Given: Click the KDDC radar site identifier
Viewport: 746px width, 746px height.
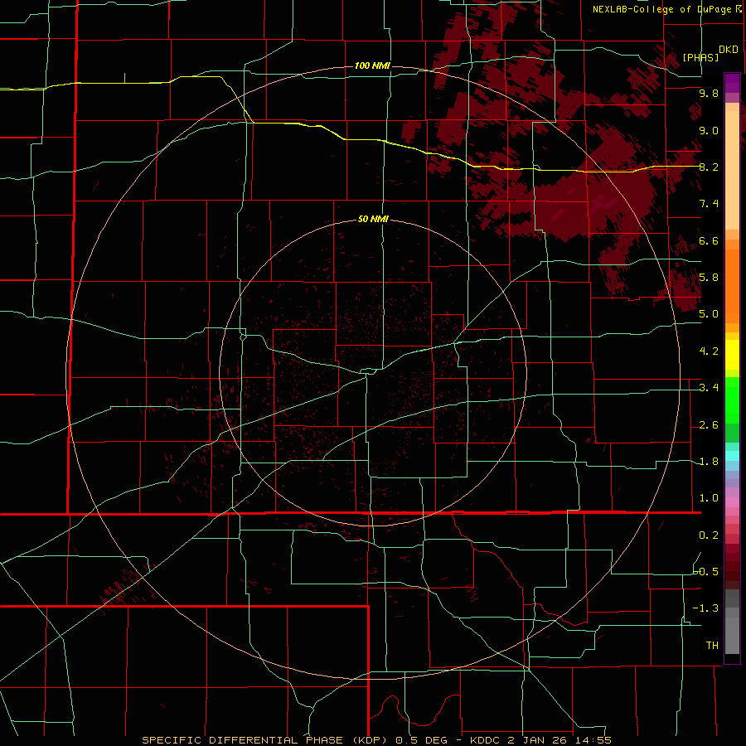Looking at the screenshot, I should (x=485, y=740).
